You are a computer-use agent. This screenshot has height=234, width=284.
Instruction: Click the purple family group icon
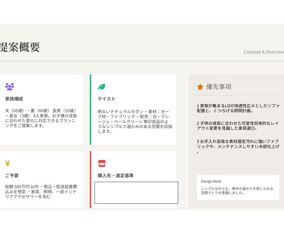tap(9, 87)
